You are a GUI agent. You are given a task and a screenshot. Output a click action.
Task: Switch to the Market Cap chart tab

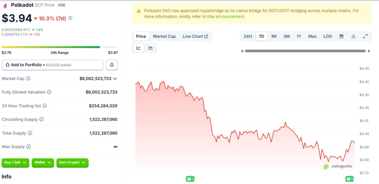click(x=164, y=36)
